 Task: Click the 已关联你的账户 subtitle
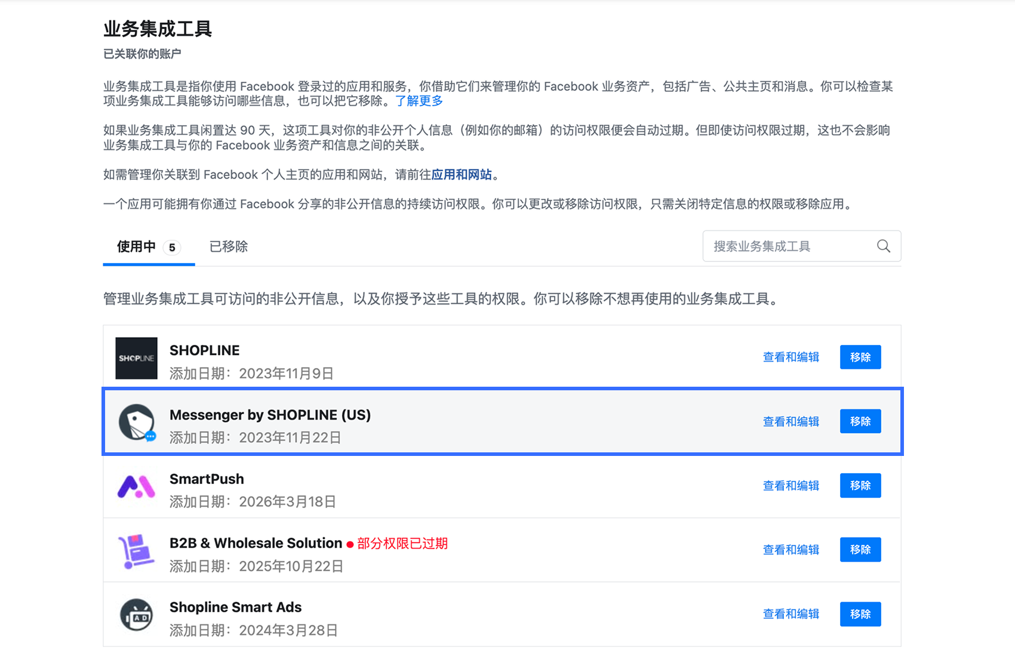[142, 54]
